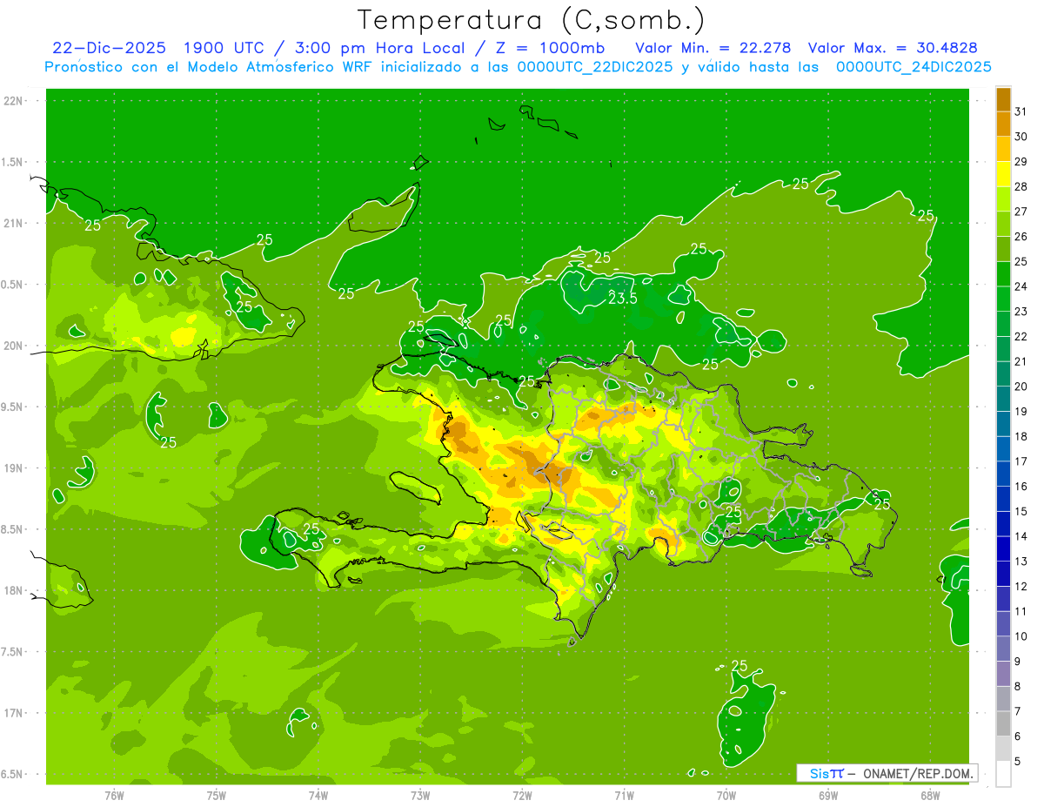Click the blue "Sis" logo text
The image size is (1044, 807).
click(819, 773)
